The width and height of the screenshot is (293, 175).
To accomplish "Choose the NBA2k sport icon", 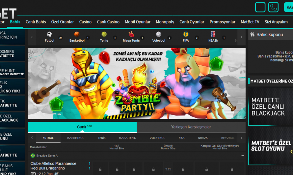I will pyautogui.click(x=213, y=34).
